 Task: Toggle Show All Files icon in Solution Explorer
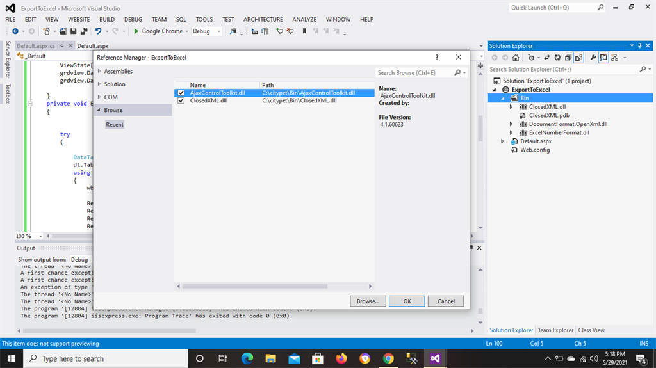tap(578, 58)
